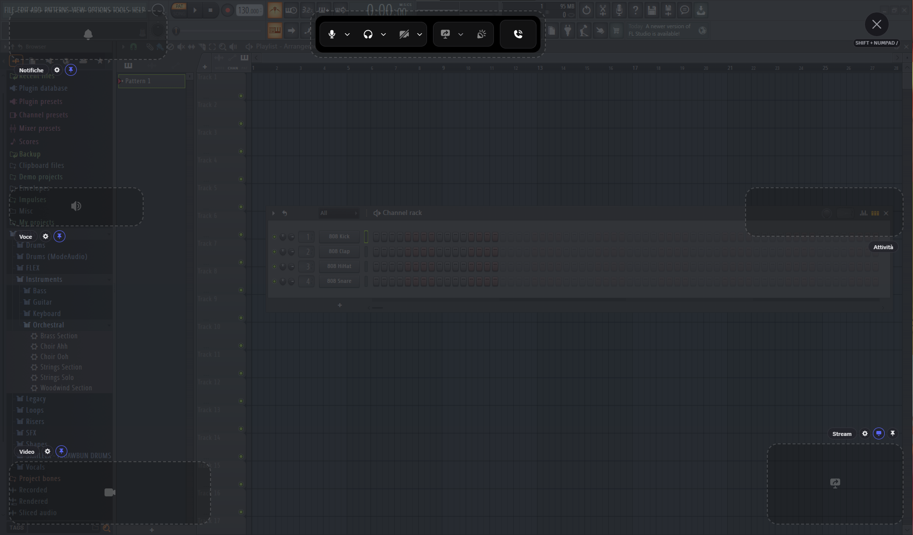The image size is (913, 535).
Task: Click the 808 Kick volume knob
Action: point(291,237)
